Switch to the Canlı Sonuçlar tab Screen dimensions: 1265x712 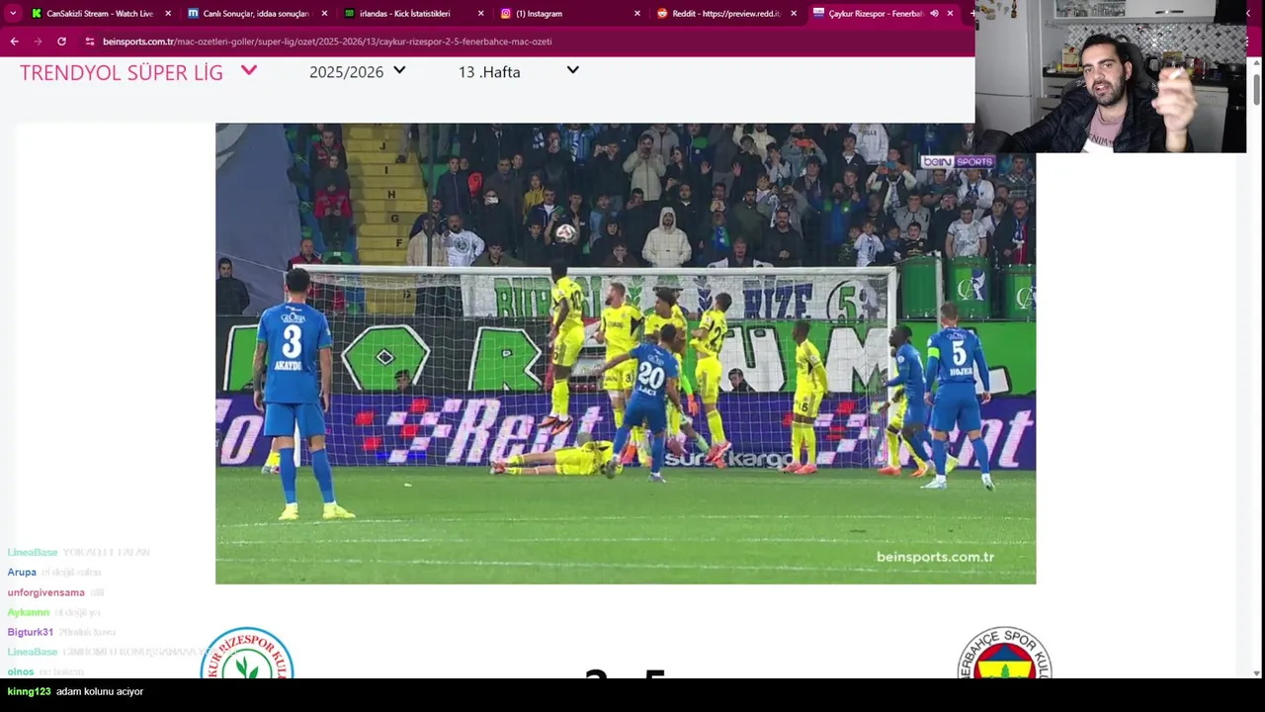point(255,14)
